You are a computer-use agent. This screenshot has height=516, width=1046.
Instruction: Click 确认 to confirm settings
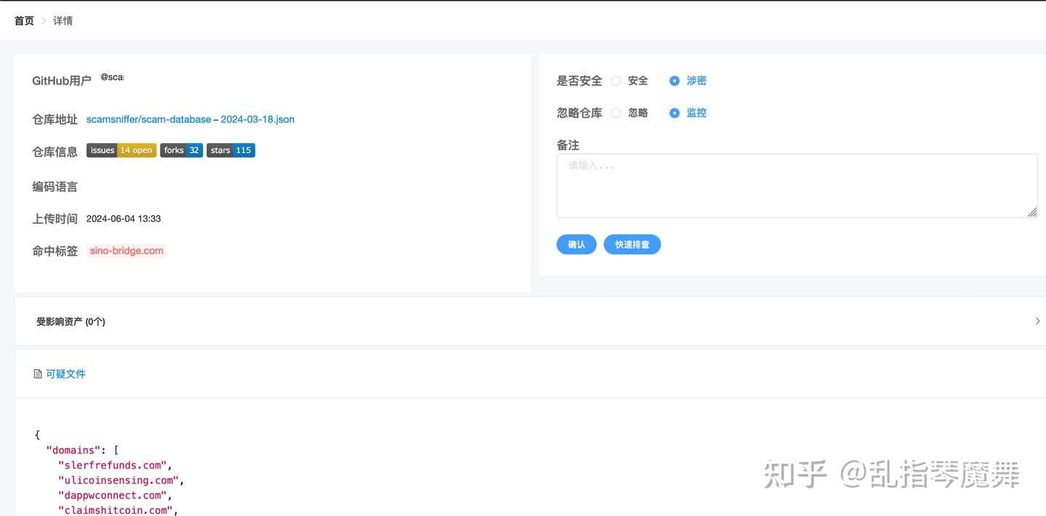coord(576,244)
